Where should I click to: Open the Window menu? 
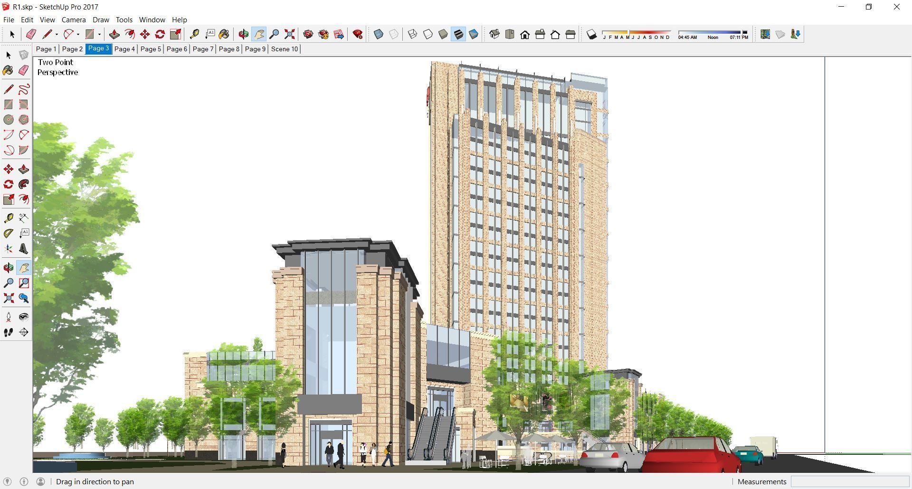(152, 19)
